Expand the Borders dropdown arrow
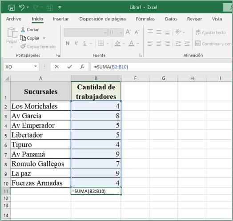Screen dimensions: 233x221 pyautogui.click(x=107, y=44)
